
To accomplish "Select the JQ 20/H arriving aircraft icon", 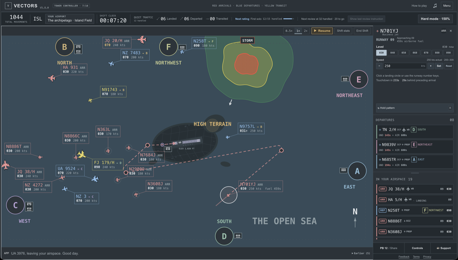I will [142, 39].
